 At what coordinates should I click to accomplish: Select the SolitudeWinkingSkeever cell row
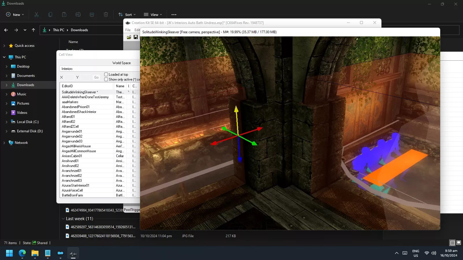(x=100, y=92)
